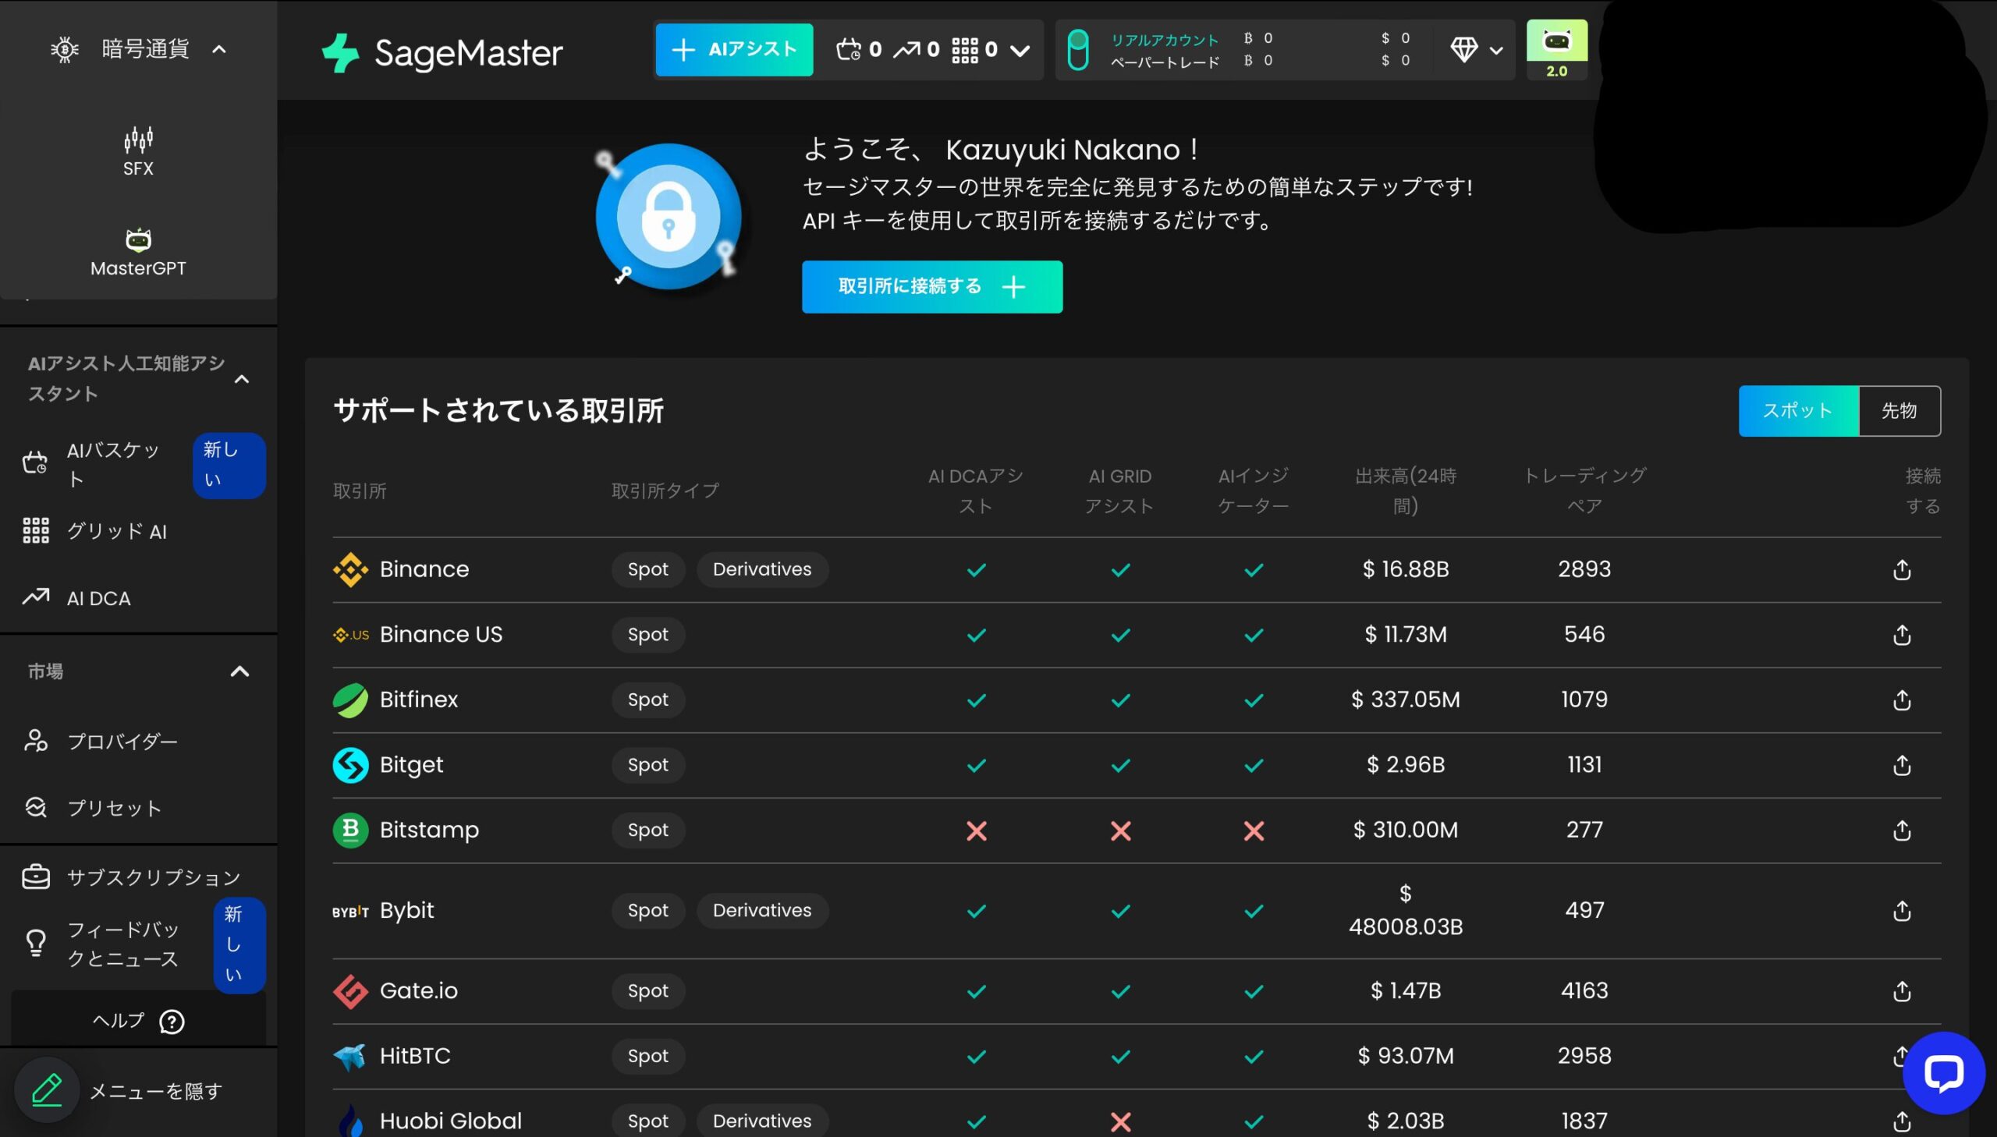Open プロバイダー in market section
Screen dimensions: 1997x1137
click(x=121, y=741)
